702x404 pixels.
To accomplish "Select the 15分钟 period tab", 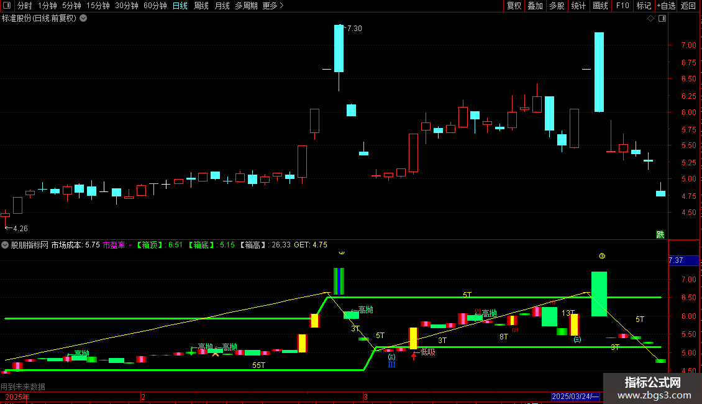I will [98, 6].
